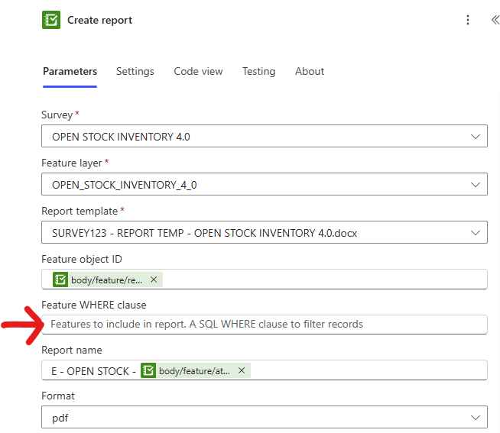Open the Report template dropdown
The image size is (500, 433).
(265, 232)
